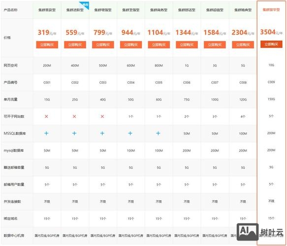Select the 集群超值型 column header
Image resolution: width=287 pixels, height=246 pixels.
coord(215,10)
